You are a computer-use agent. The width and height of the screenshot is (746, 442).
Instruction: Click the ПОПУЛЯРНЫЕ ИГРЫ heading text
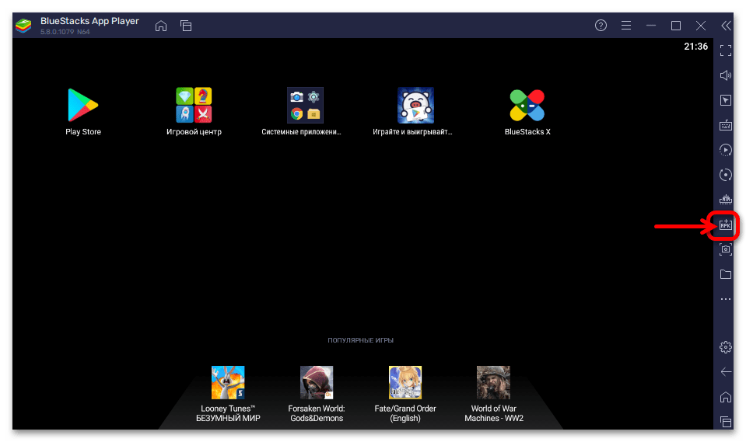click(x=361, y=340)
